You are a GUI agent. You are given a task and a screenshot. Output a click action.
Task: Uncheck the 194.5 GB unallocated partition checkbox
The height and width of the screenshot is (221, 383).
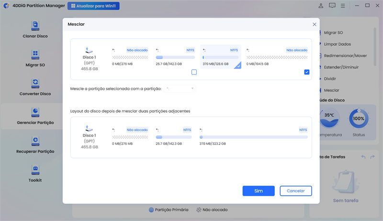306,72
